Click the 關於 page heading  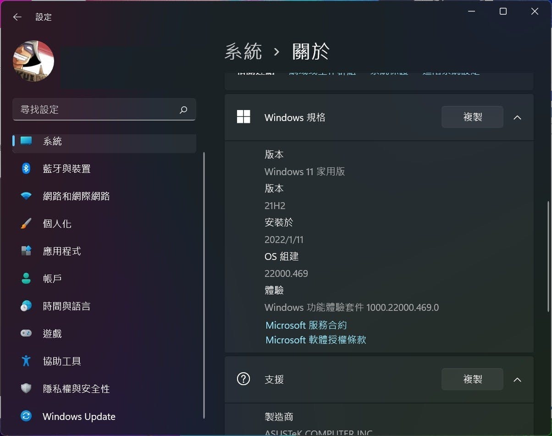pos(311,51)
